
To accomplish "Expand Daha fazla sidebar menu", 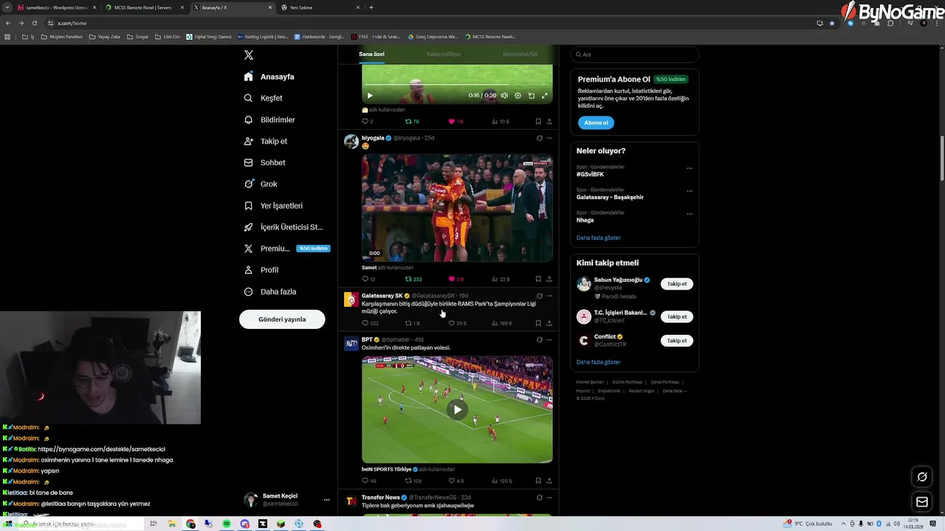I will pos(270,291).
